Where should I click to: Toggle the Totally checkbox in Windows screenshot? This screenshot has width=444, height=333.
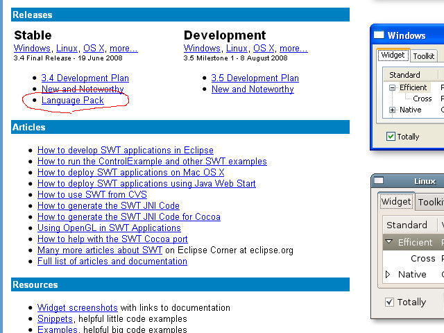[x=391, y=137]
